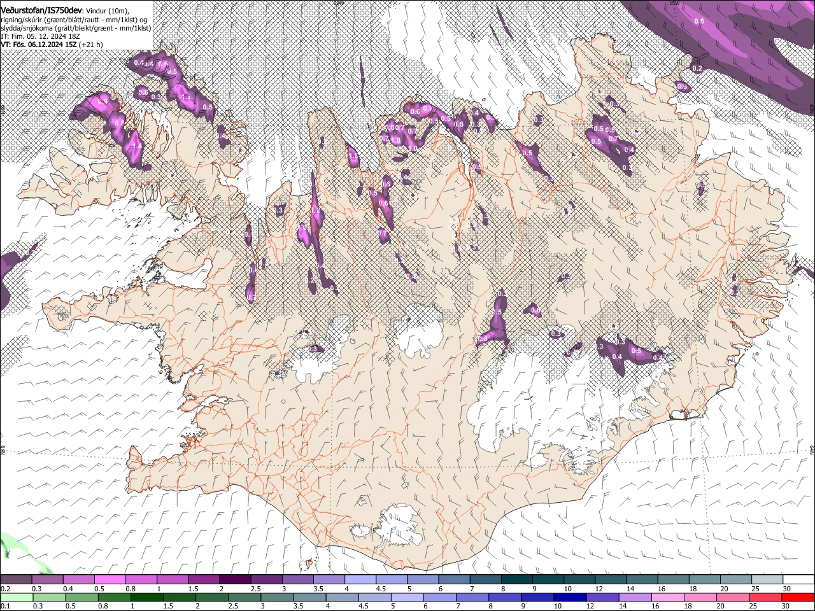Select lower-scale swatch between 20 and 25
The image size is (815, 611).
point(733,597)
